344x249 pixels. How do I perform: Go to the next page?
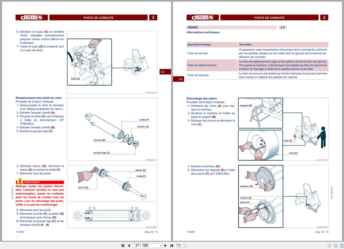click(x=165, y=246)
